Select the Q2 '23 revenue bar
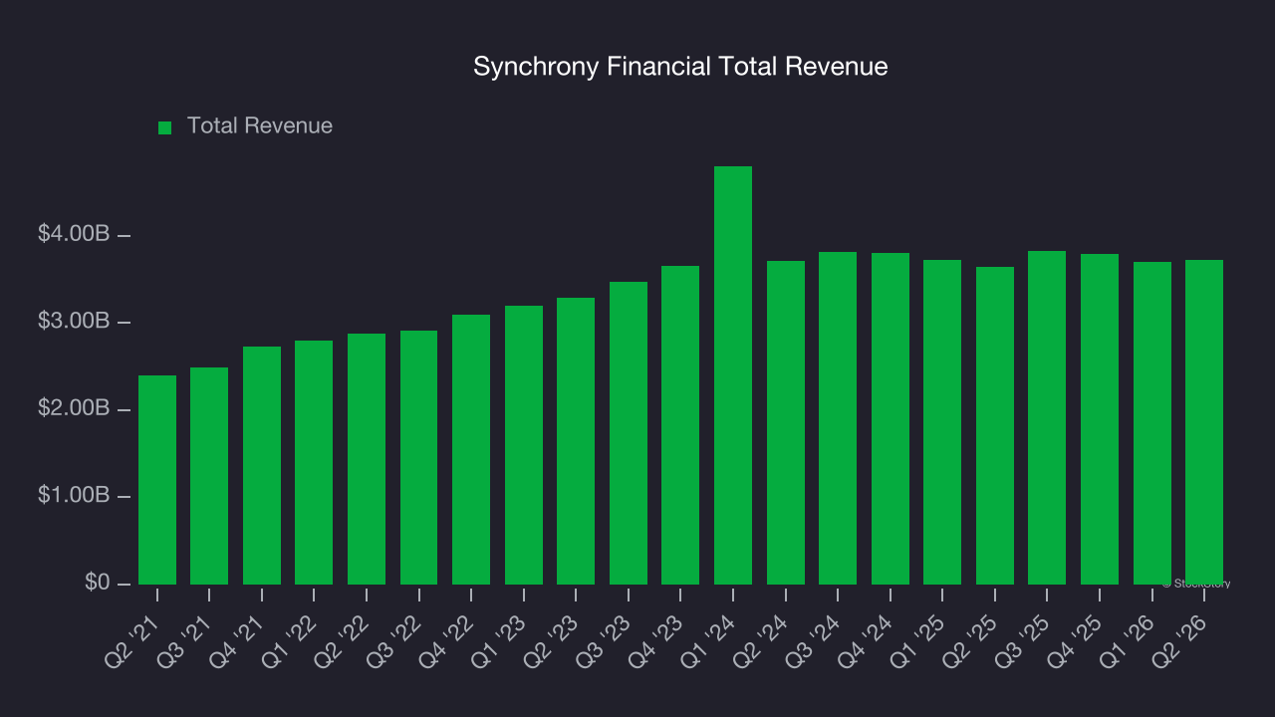The width and height of the screenshot is (1275, 717). coord(576,441)
